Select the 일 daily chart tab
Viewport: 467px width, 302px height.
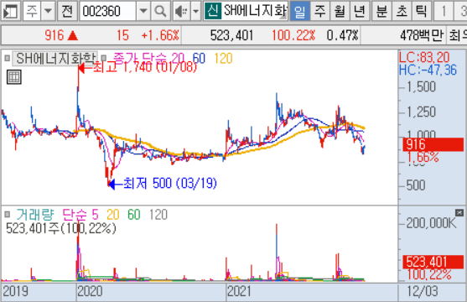[x=299, y=12]
